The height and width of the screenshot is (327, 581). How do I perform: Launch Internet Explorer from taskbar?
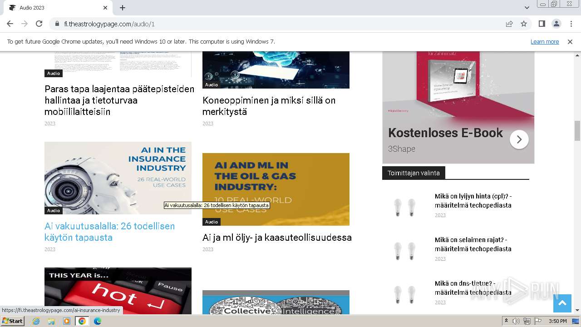pos(36,321)
